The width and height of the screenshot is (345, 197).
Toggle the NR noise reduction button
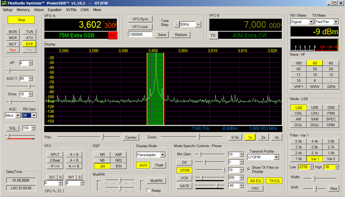coord(102,154)
